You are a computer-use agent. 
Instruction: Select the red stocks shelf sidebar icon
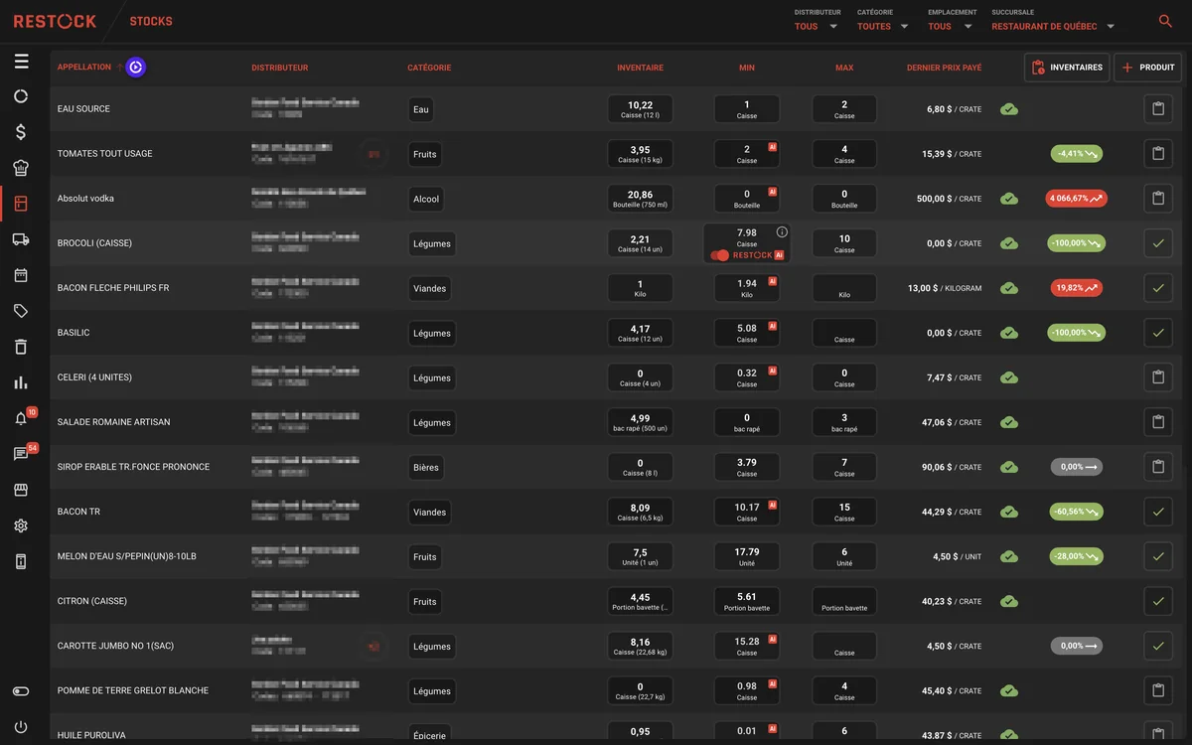point(21,204)
